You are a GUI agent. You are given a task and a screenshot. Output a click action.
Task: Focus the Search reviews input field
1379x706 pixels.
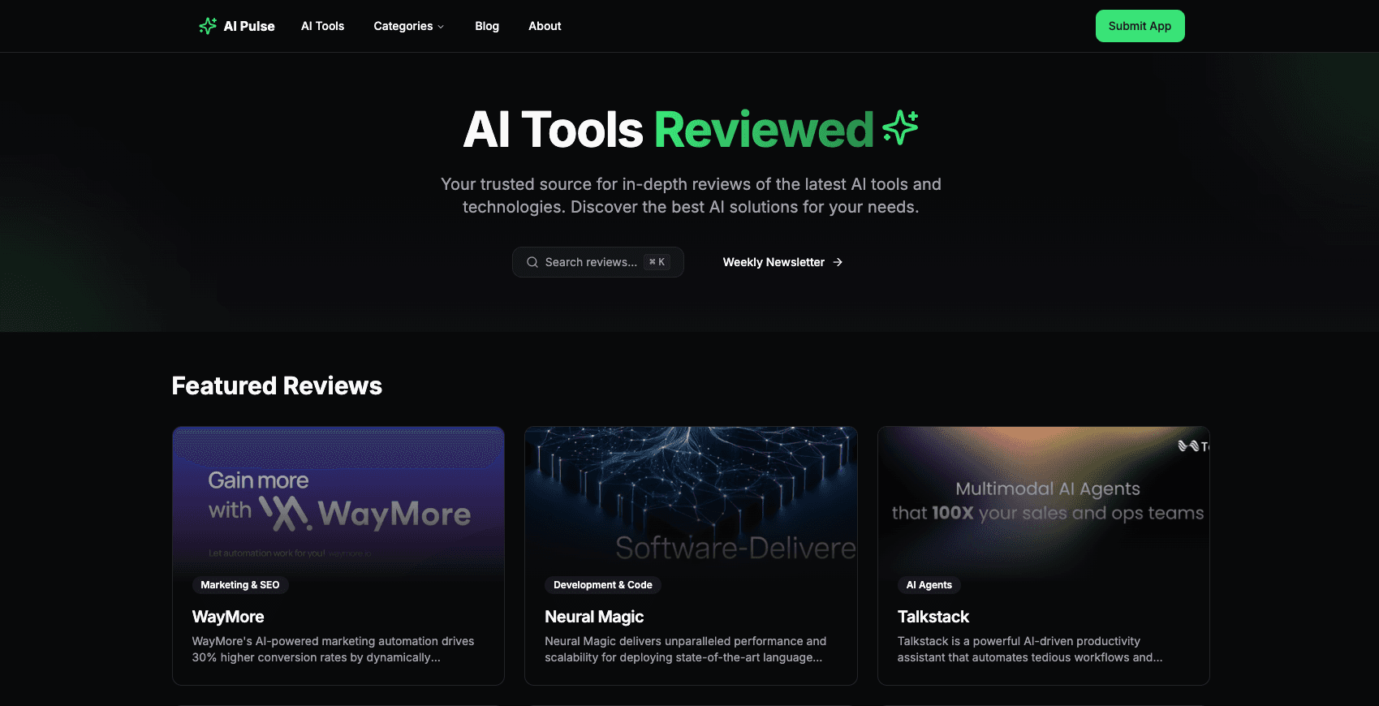click(x=598, y=262)
